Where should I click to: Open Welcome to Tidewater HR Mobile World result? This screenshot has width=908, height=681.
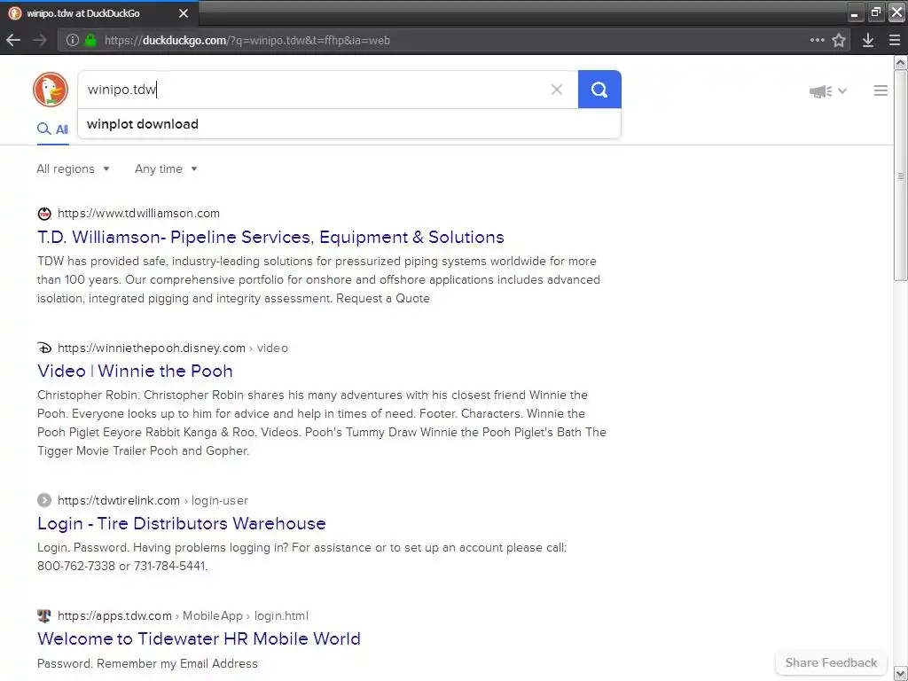click(199, 638)
